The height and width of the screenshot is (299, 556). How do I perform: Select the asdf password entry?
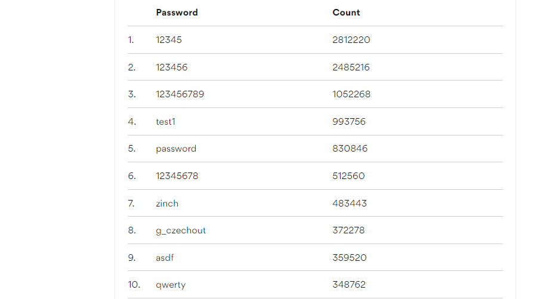(x=165, y=258)
